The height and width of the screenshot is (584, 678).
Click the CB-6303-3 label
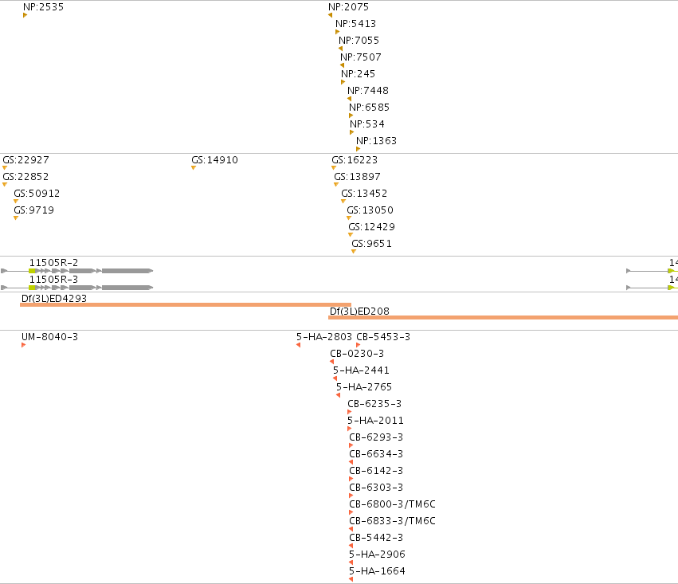[x=376, y=488]
